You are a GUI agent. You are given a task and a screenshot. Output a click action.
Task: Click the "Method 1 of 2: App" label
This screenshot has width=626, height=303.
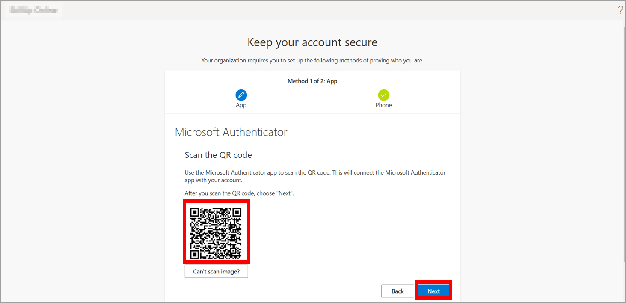(x=312, y=81)
